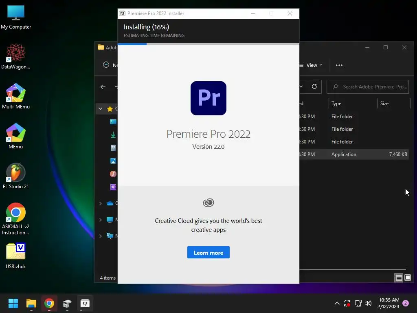Launch MEmu desktop shortcut
The image size is (417, 313).
[16, 136]
